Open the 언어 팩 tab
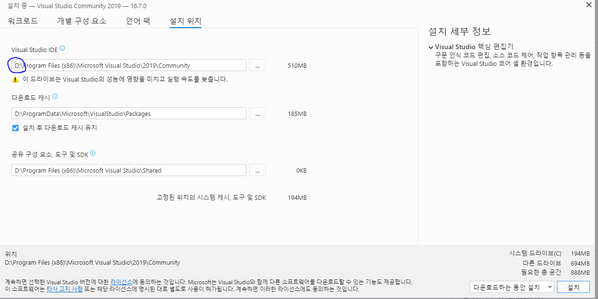 pyautogui.click(x=138, y=21)
